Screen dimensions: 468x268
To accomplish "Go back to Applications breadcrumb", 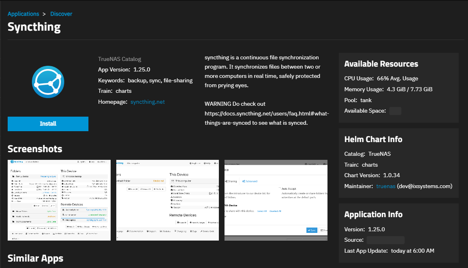I will (x=23, y=14).
